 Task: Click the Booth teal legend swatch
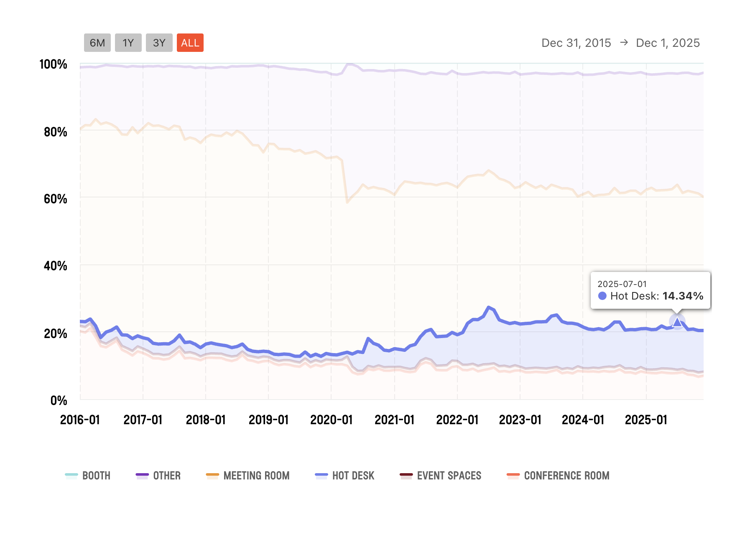pyautogui.click(x=71, y=475)
